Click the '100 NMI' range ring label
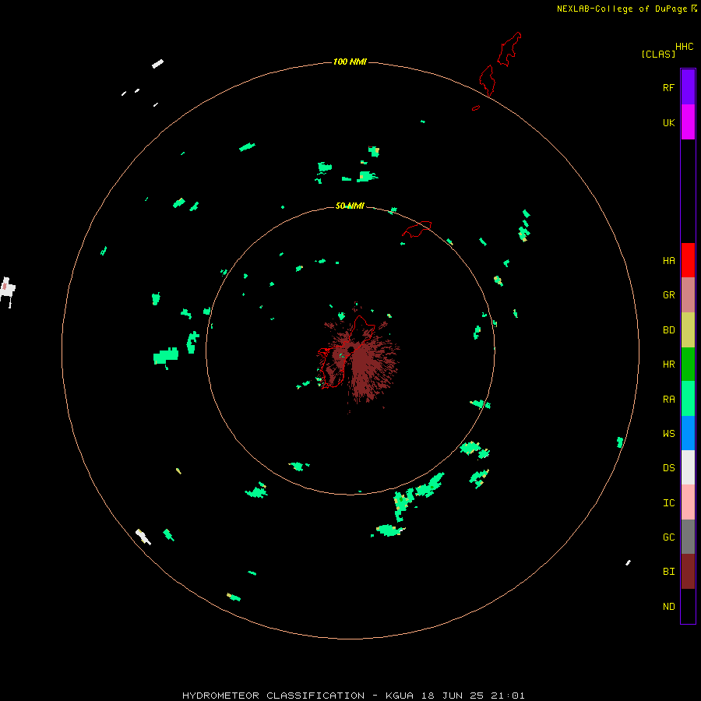The image size is (701, 701). pyautogui.click(x=350, y=62)
